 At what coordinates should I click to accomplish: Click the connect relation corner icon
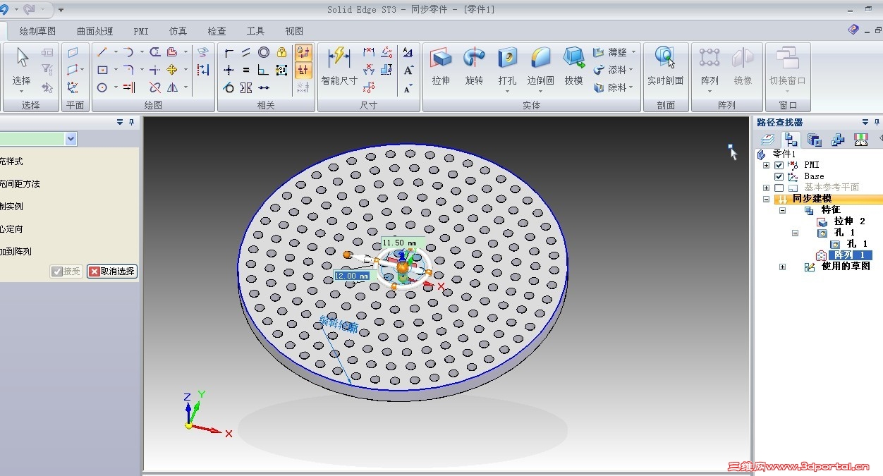coord(229,52)
